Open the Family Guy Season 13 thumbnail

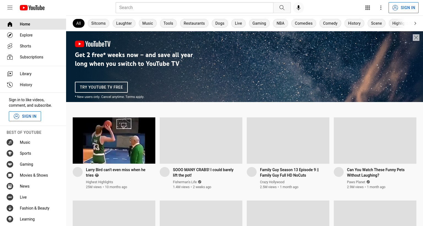288,140
